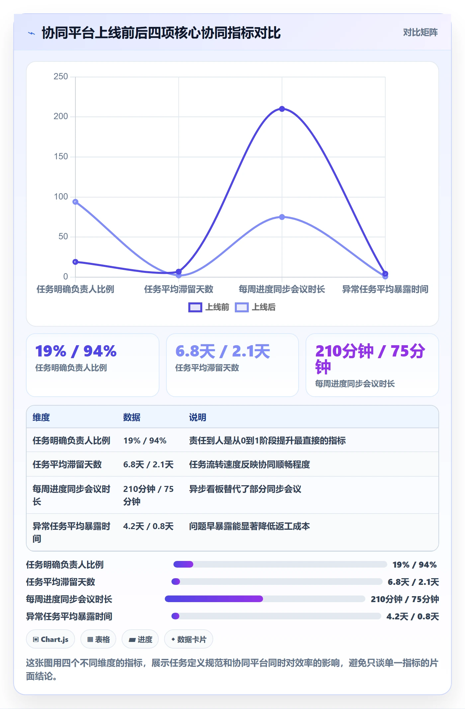
Task: Click the 任务明确负责人比例 progress bar
Action: point(280,564)
